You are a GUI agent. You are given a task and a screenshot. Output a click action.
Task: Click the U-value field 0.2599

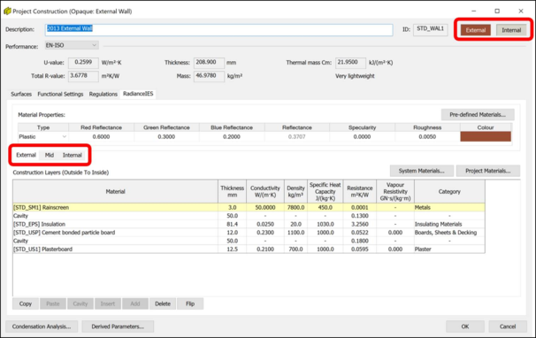(83, 63)
